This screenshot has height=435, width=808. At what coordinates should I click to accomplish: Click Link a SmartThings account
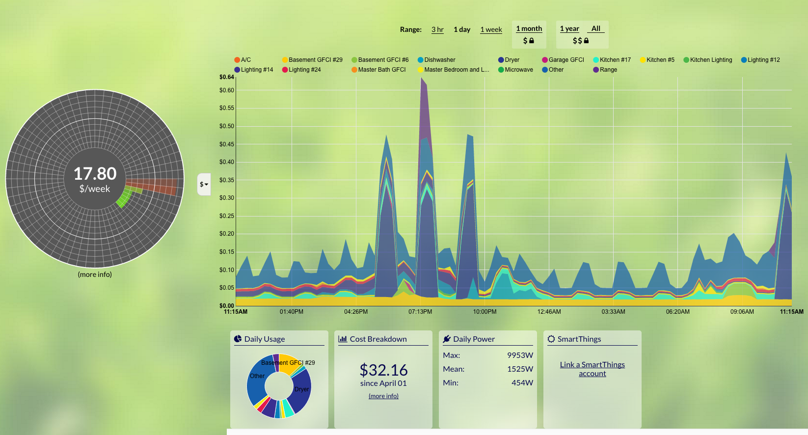coord(593,369)
